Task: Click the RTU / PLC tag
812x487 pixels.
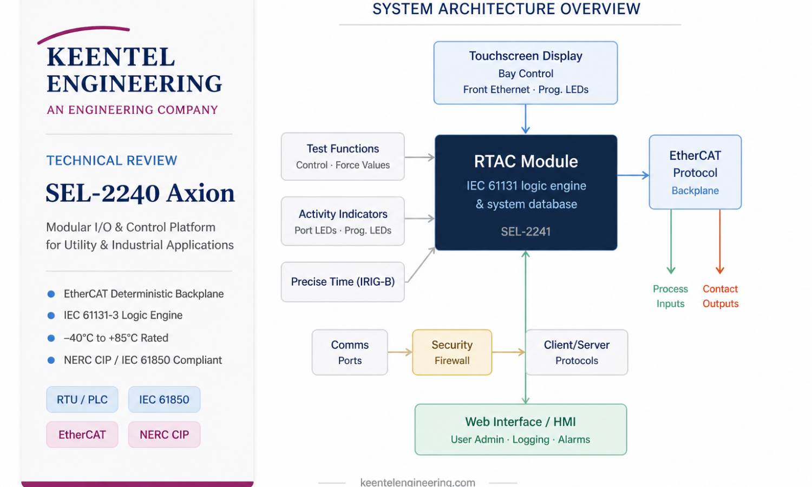Action: click(82, 399)
